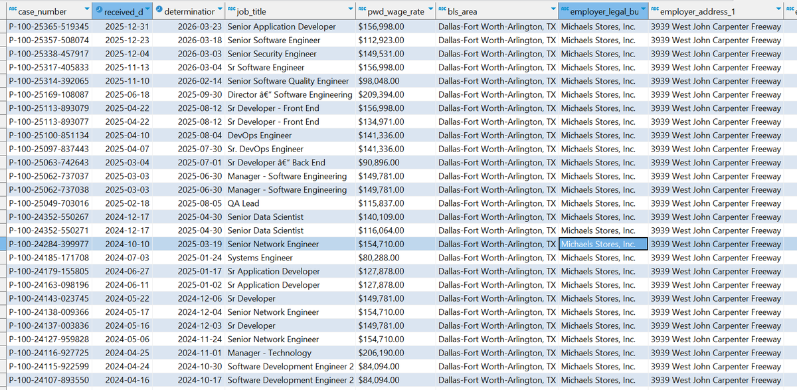797x390 pixels.
Task: Select case number P-100-25169-108087
Action: click(48, 94)
